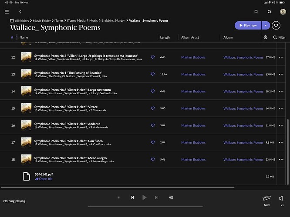The image size is (290, 217).
Task: Click the vertical scrollbar on the right
Action: click(x=287, y=152)
